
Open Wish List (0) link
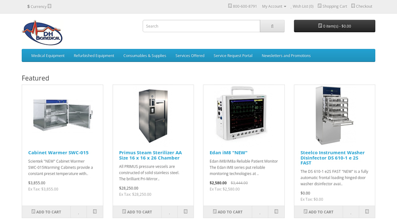pyautogui.click(x=302, y=6)
